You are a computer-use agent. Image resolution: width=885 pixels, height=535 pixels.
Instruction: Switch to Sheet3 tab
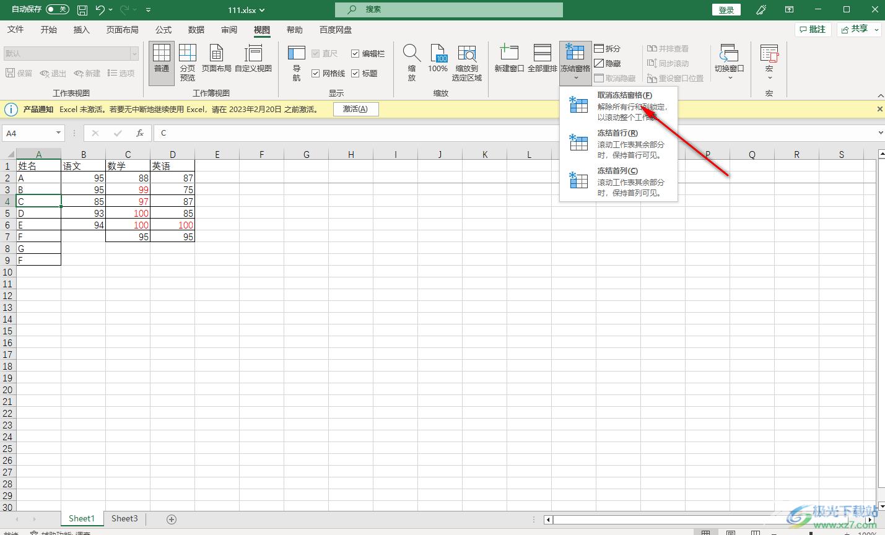(124, 519)
